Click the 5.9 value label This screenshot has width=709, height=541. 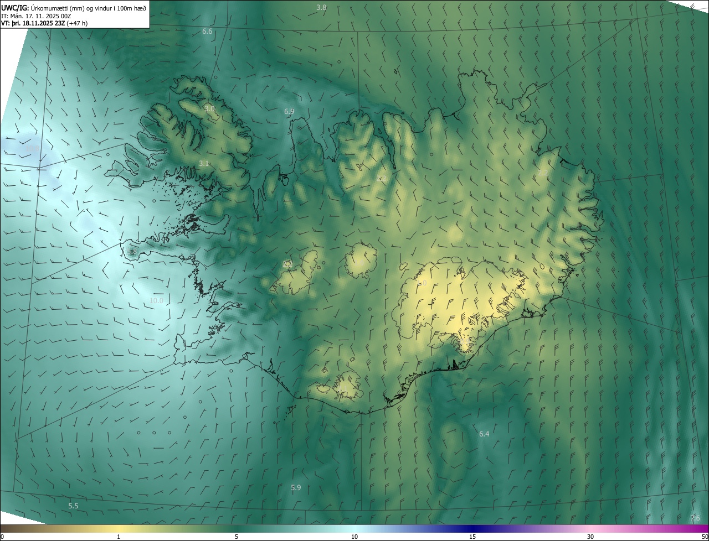point(296,487)
